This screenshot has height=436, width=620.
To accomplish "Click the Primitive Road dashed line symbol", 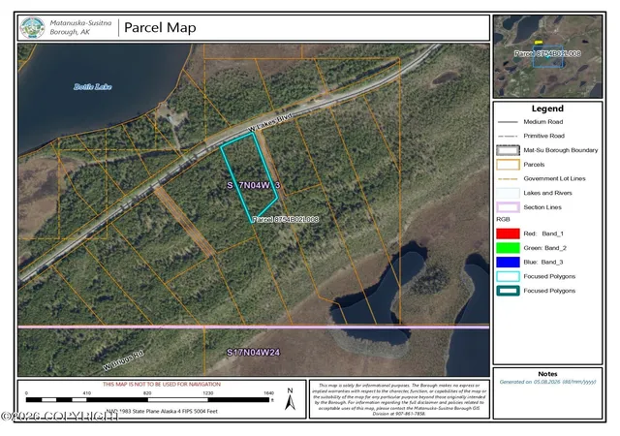I will click(508, 136).
